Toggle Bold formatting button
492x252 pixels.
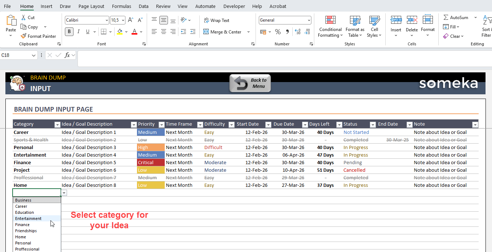point(69,32)
